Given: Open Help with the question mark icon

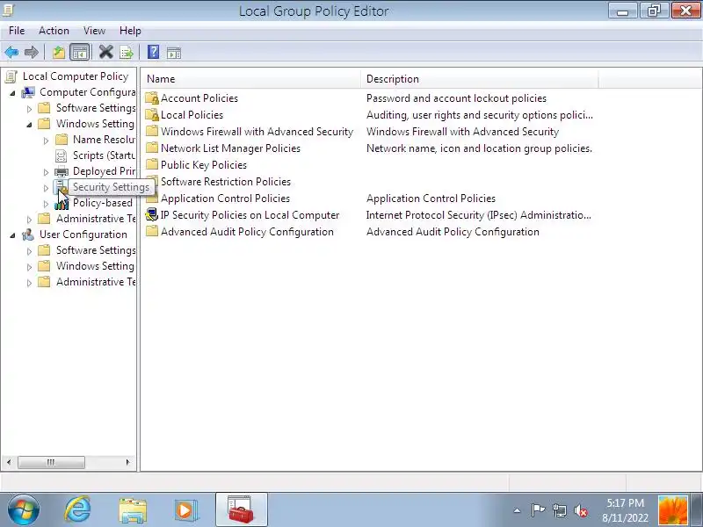Looking at the screenshot, I should pos(153,52).
